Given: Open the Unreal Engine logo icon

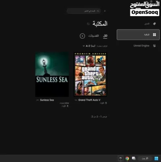Looking at the screenshot, I should tap(155, 46).
